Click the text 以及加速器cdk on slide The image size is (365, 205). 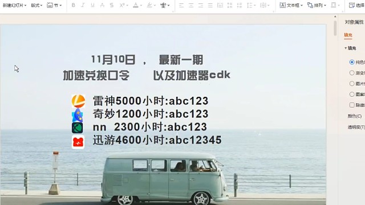pos(192,76)
